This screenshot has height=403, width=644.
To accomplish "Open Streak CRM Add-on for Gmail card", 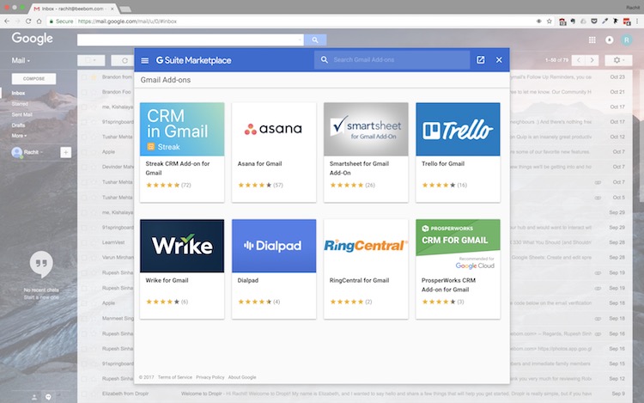I will [x=182, y=152].
